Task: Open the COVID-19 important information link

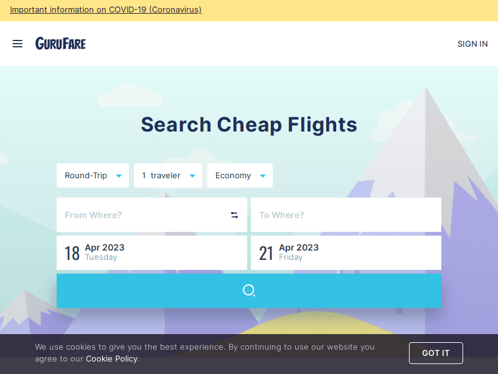Action: pos(106,10)
